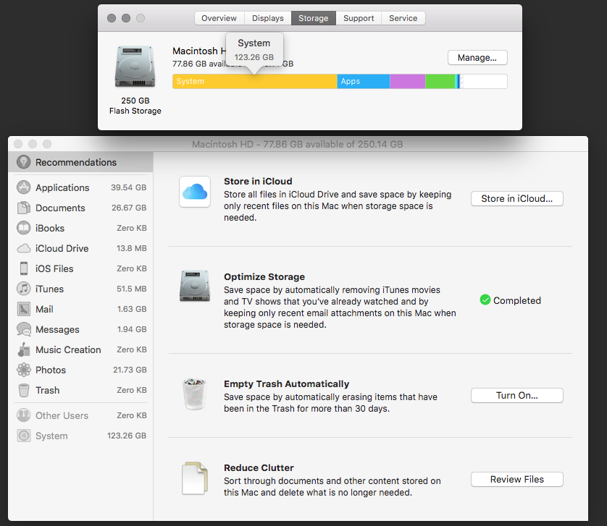Viewport: 607px width, 526px height.
Task: Click the Other Users icon in sidebar
Action: (24, 415)
